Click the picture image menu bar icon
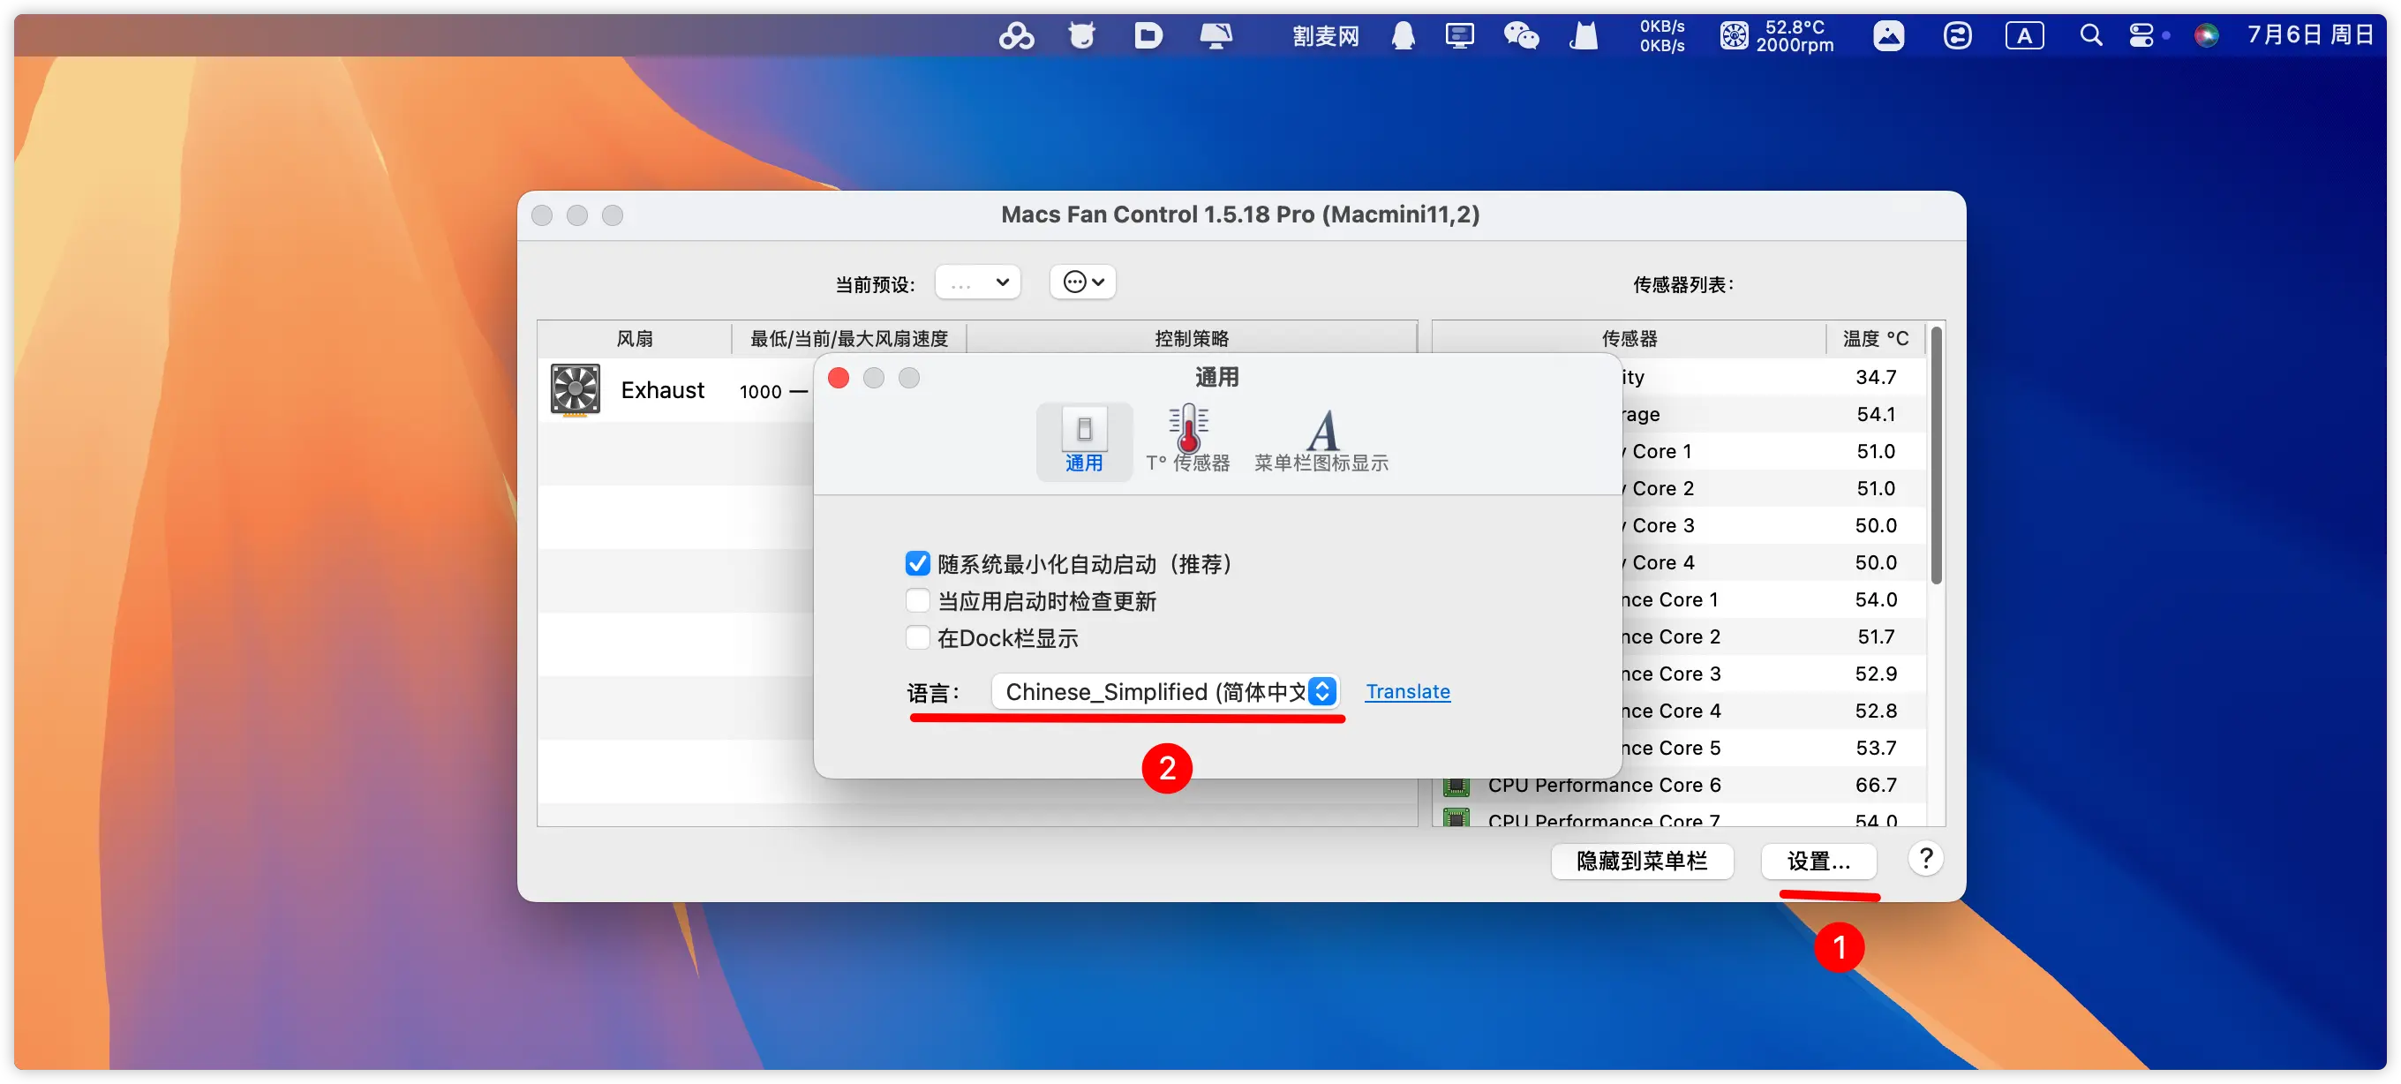The height and width of the screenshot is (1084, 2401). (x=1888, y=36)
